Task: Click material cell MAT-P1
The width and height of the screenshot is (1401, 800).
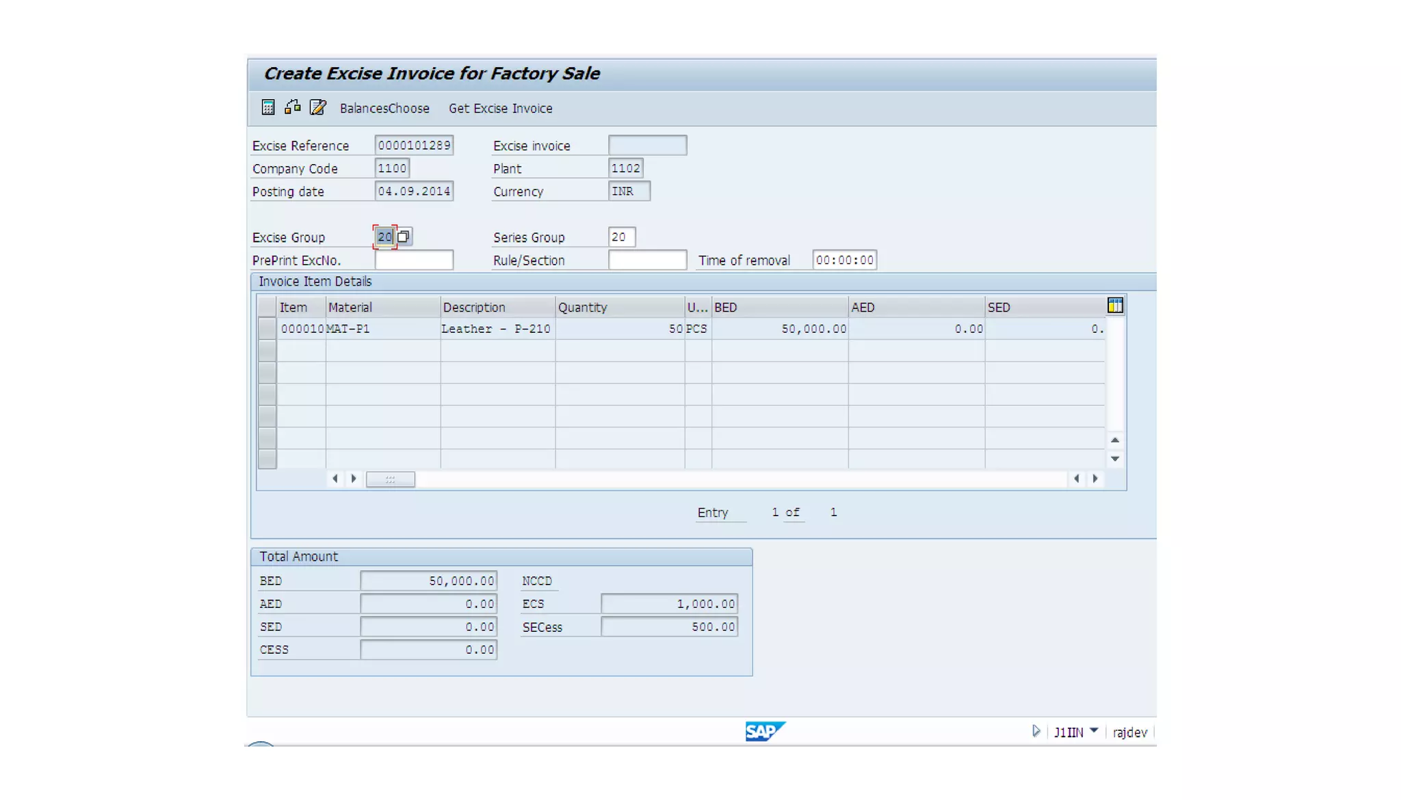Action: 383,329
